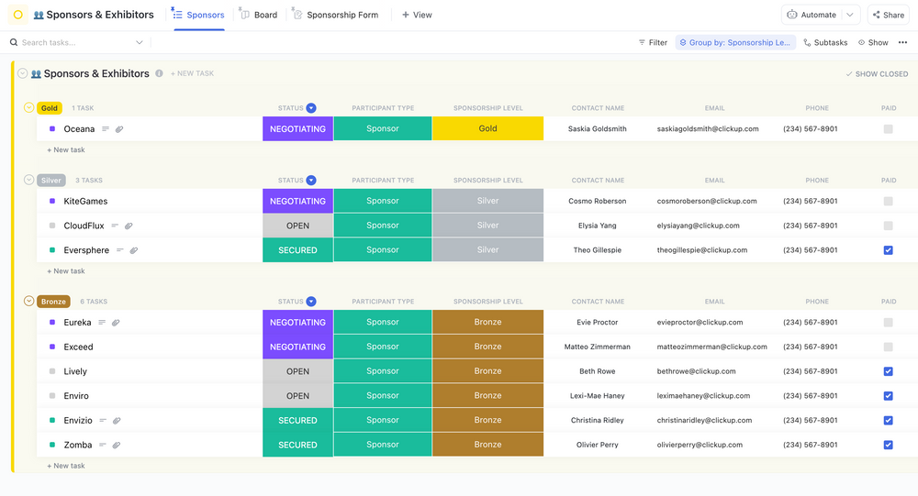The width and height of the screenshot is (918, 496).
Task: Click the Status sort arrow in Gold group
Action: [x=311, y=108]
